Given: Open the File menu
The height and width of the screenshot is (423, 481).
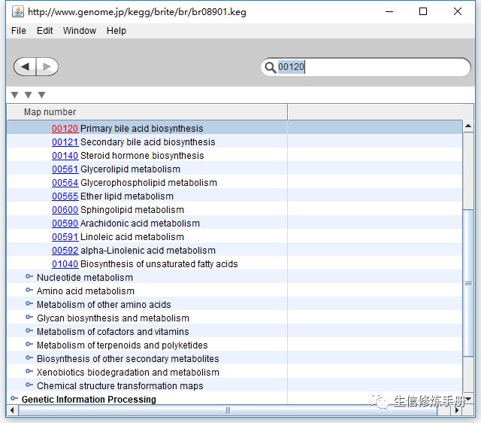Looking at the screenshot, I should point(19,31).
